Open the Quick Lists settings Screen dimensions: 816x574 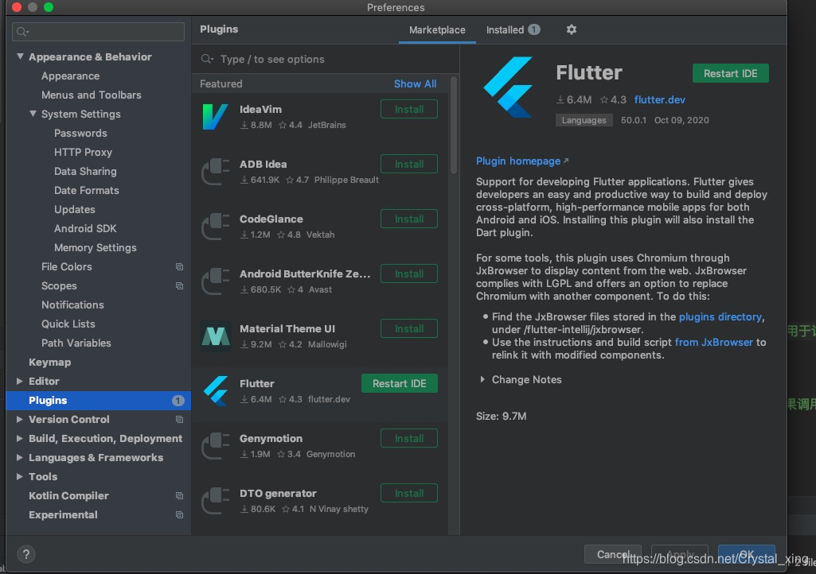tap(68, 324)
